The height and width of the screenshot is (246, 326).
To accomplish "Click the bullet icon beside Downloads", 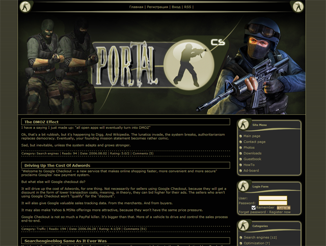I will (x=240, y=153).
